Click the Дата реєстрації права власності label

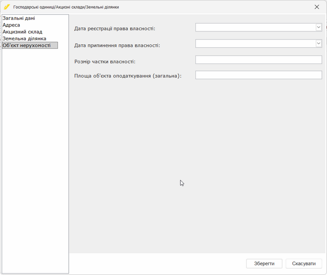click(x=115, y=29)
